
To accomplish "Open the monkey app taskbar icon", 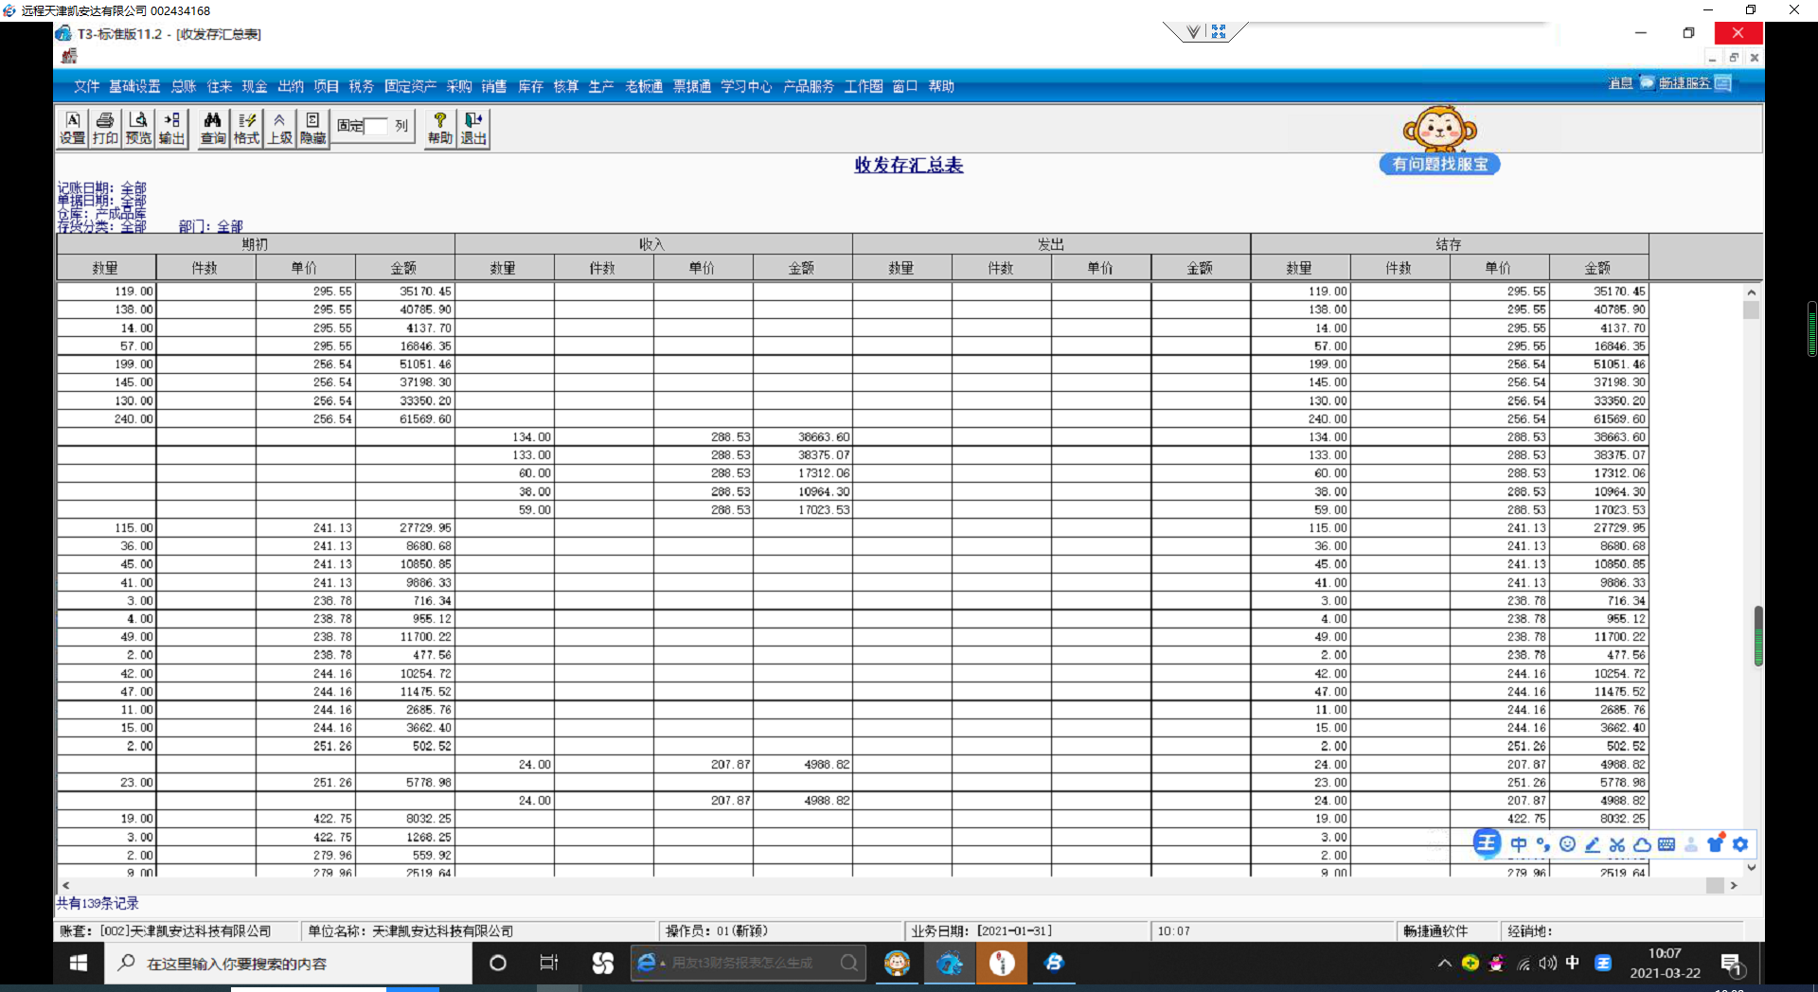I will (897, 964).
